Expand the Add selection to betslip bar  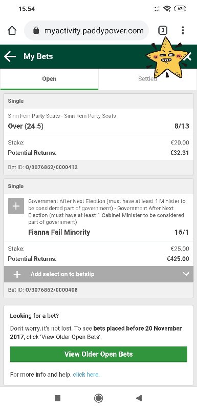tap(99, 274)
